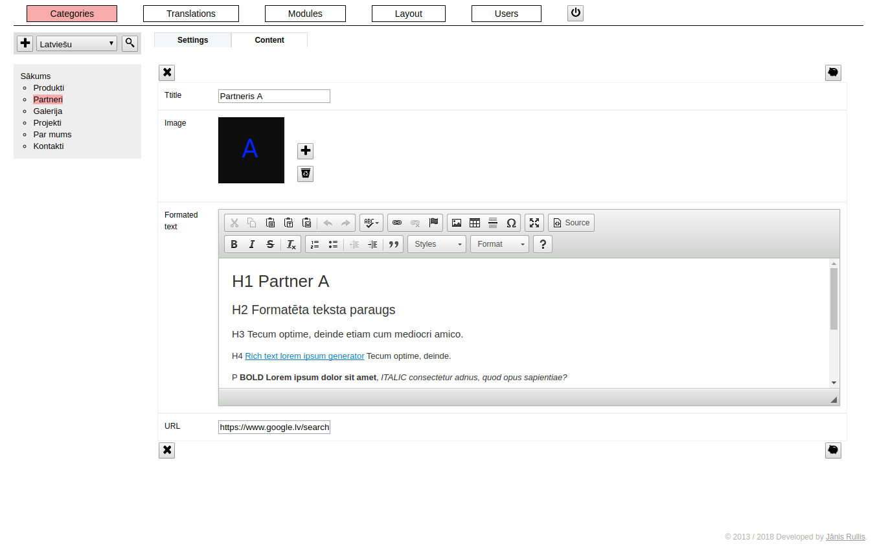Click the Unlink icon

click(415, 223)
